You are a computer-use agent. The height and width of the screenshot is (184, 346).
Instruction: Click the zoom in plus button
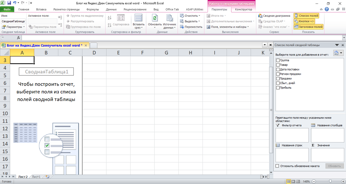coord(343,182)
